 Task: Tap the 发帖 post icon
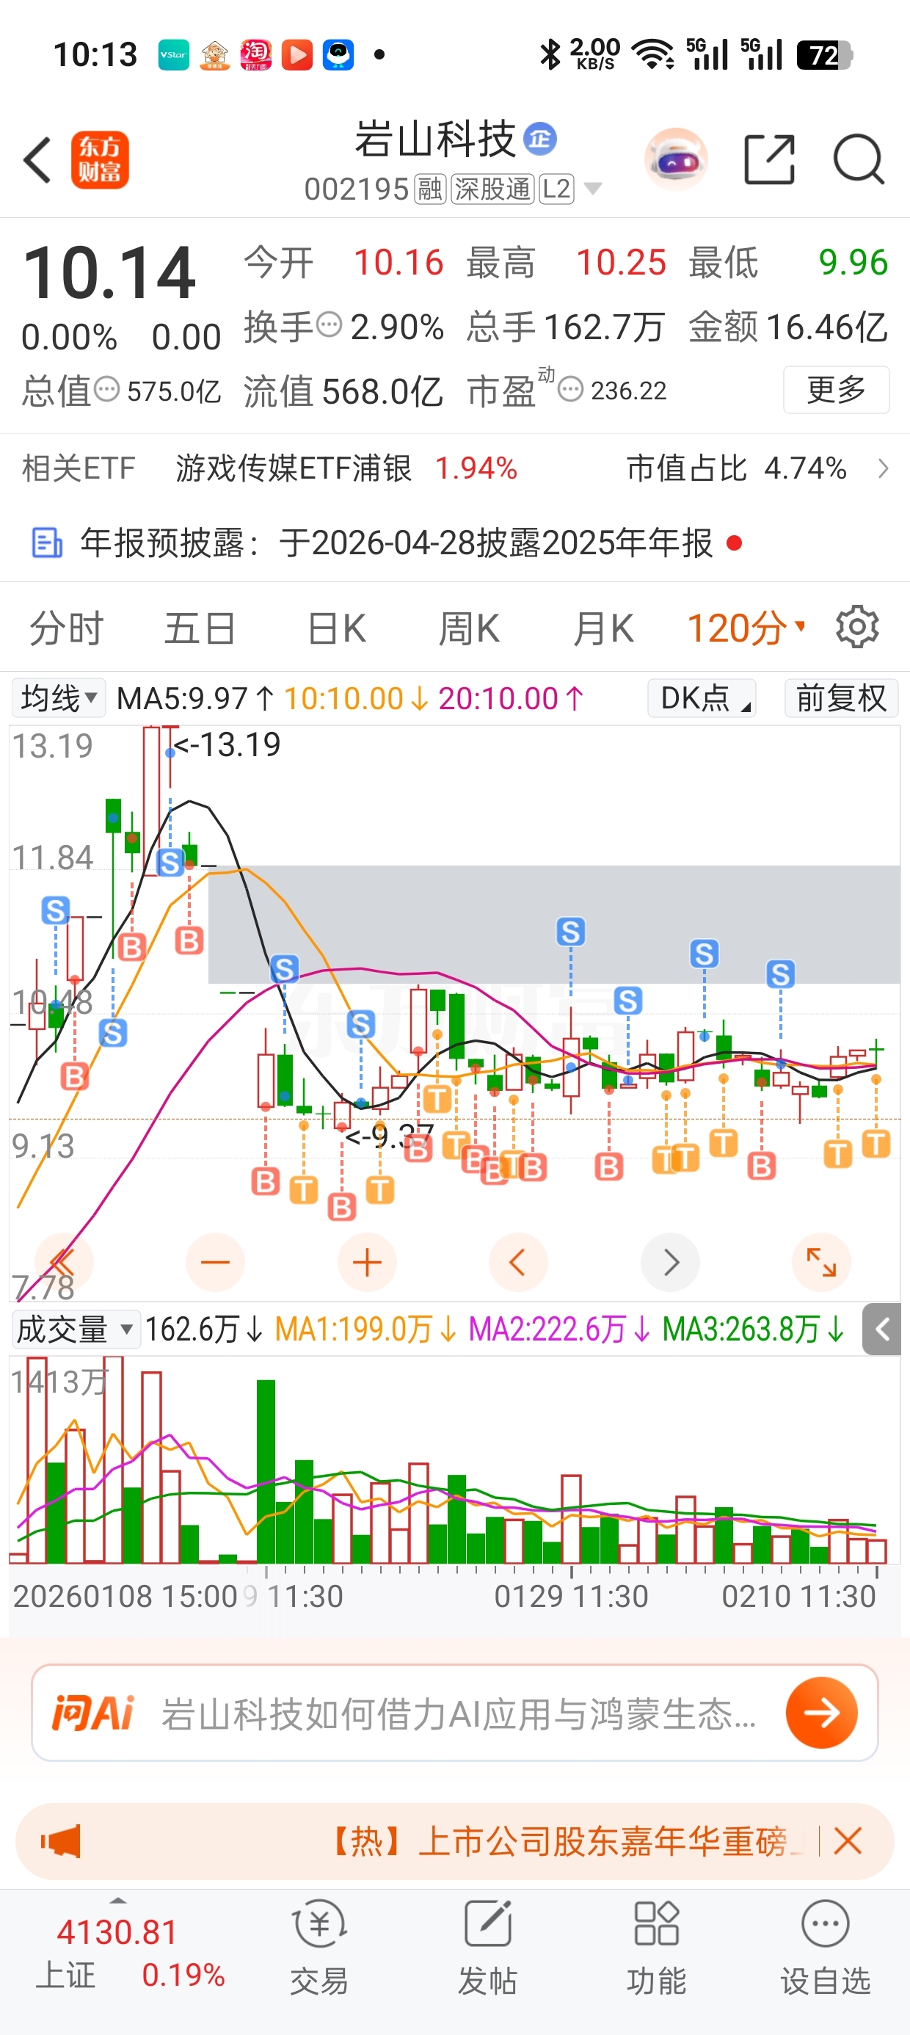coord(487,1948)
